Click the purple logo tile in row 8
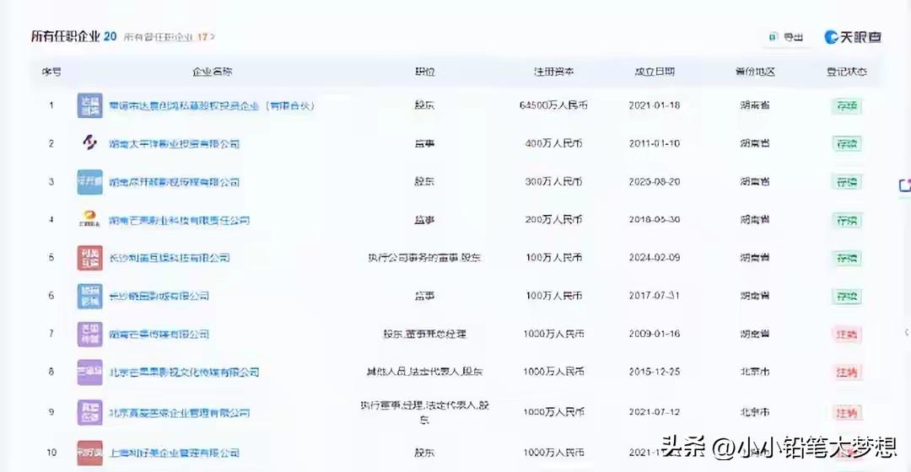Viewport: 911px width, 472px height. tap(90, 373)
